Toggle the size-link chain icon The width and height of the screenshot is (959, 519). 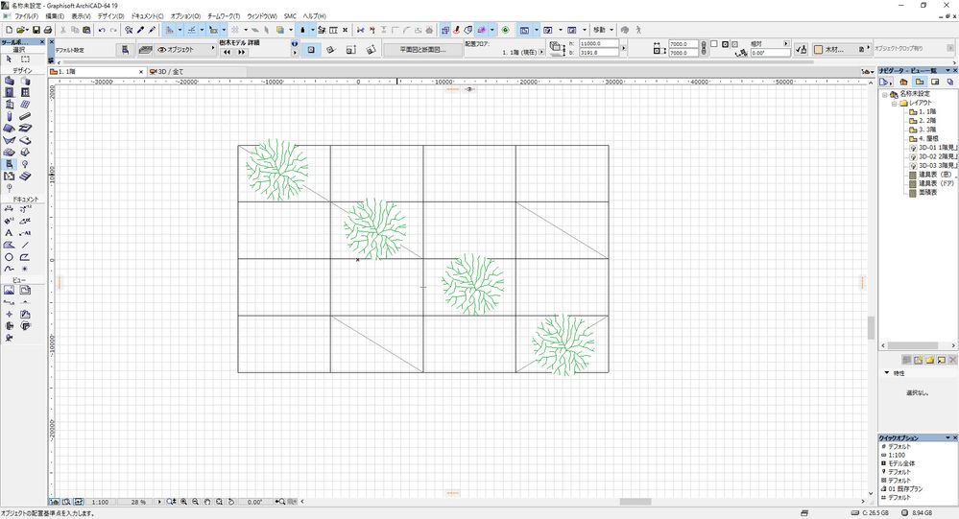704,48
